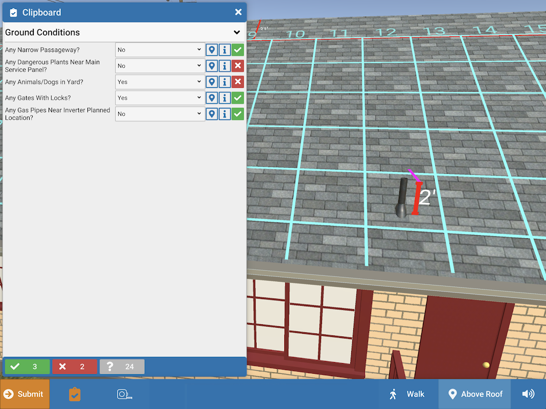
Task: Select the tape measure tool icon
Action: click(124, 394)
